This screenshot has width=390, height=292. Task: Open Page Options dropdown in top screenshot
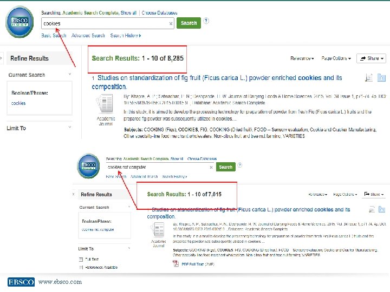(x=336, y=58)
